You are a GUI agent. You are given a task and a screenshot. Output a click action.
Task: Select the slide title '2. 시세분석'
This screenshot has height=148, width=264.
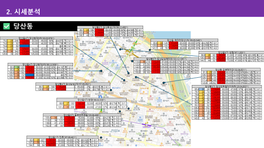pyautogui.click(x=23, y=12)
